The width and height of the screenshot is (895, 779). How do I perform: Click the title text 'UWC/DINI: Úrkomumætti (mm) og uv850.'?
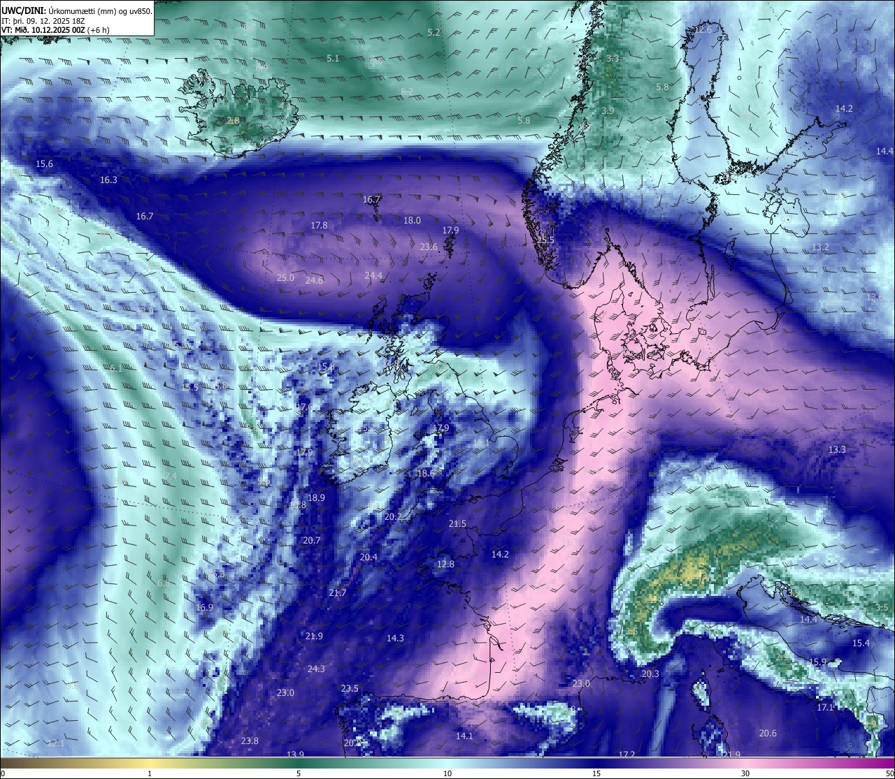77,10
